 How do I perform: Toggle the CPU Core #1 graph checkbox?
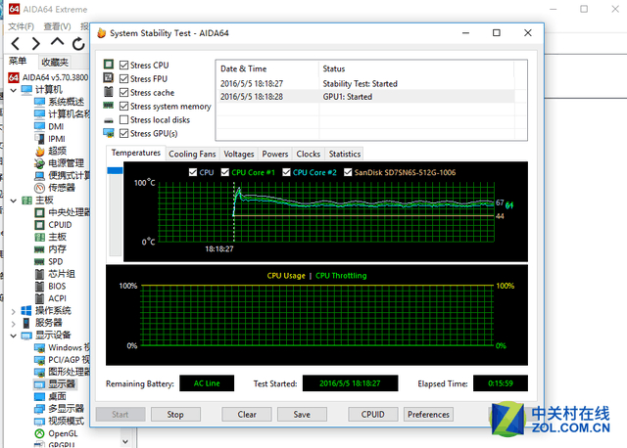click(225, 172)
